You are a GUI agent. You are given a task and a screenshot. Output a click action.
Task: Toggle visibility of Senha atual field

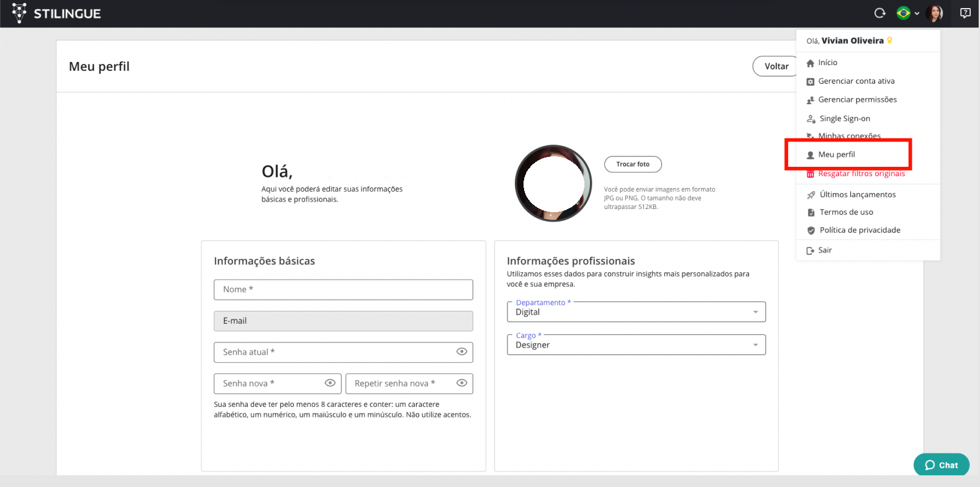pos(461,352)
